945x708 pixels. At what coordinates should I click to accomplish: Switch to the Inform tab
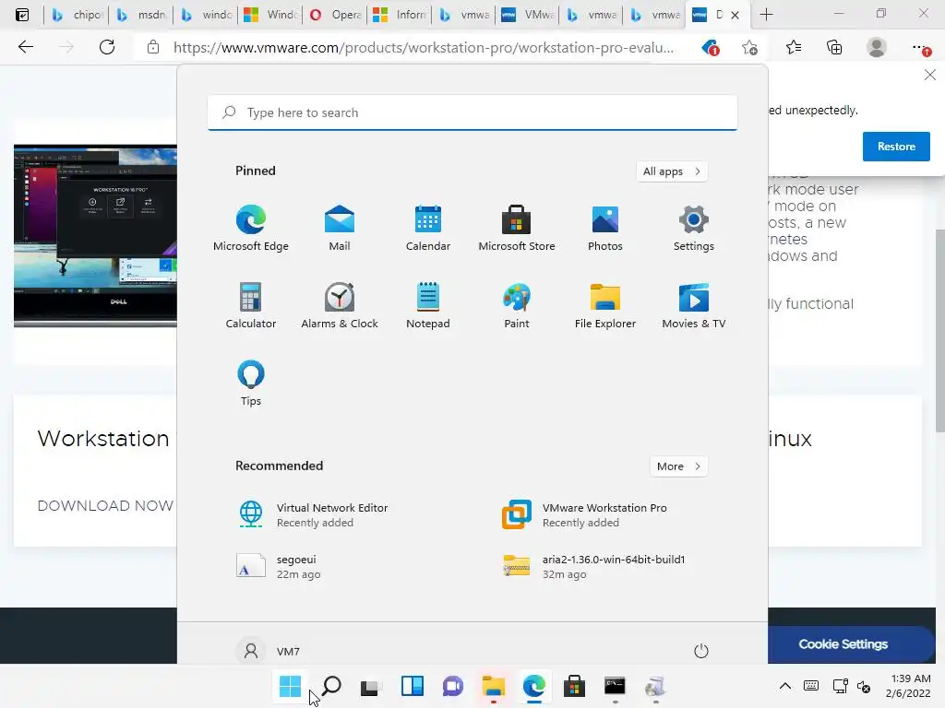coord(400,15)
